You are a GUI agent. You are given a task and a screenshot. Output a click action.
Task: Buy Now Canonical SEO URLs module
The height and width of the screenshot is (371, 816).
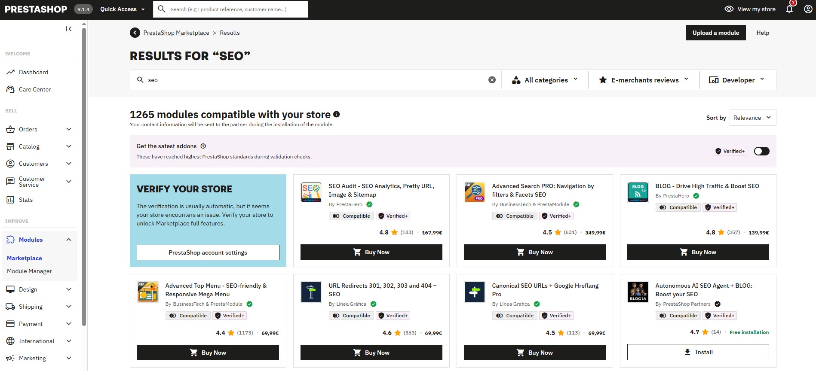pos(535,353)
